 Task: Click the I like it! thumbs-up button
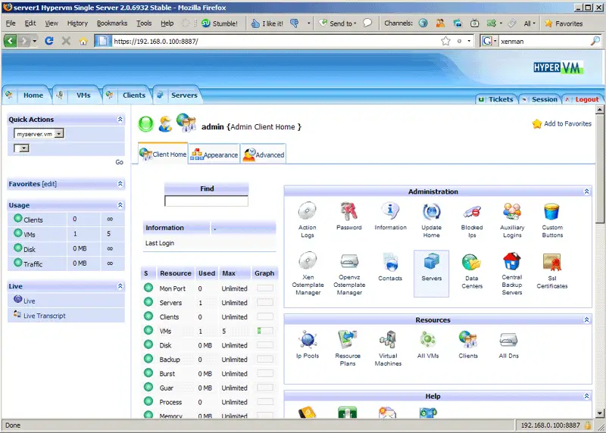point(267,23)
